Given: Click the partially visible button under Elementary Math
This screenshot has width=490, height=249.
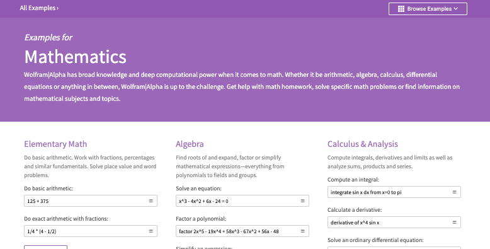Looking at the screenshot, I should click(45, 247).
